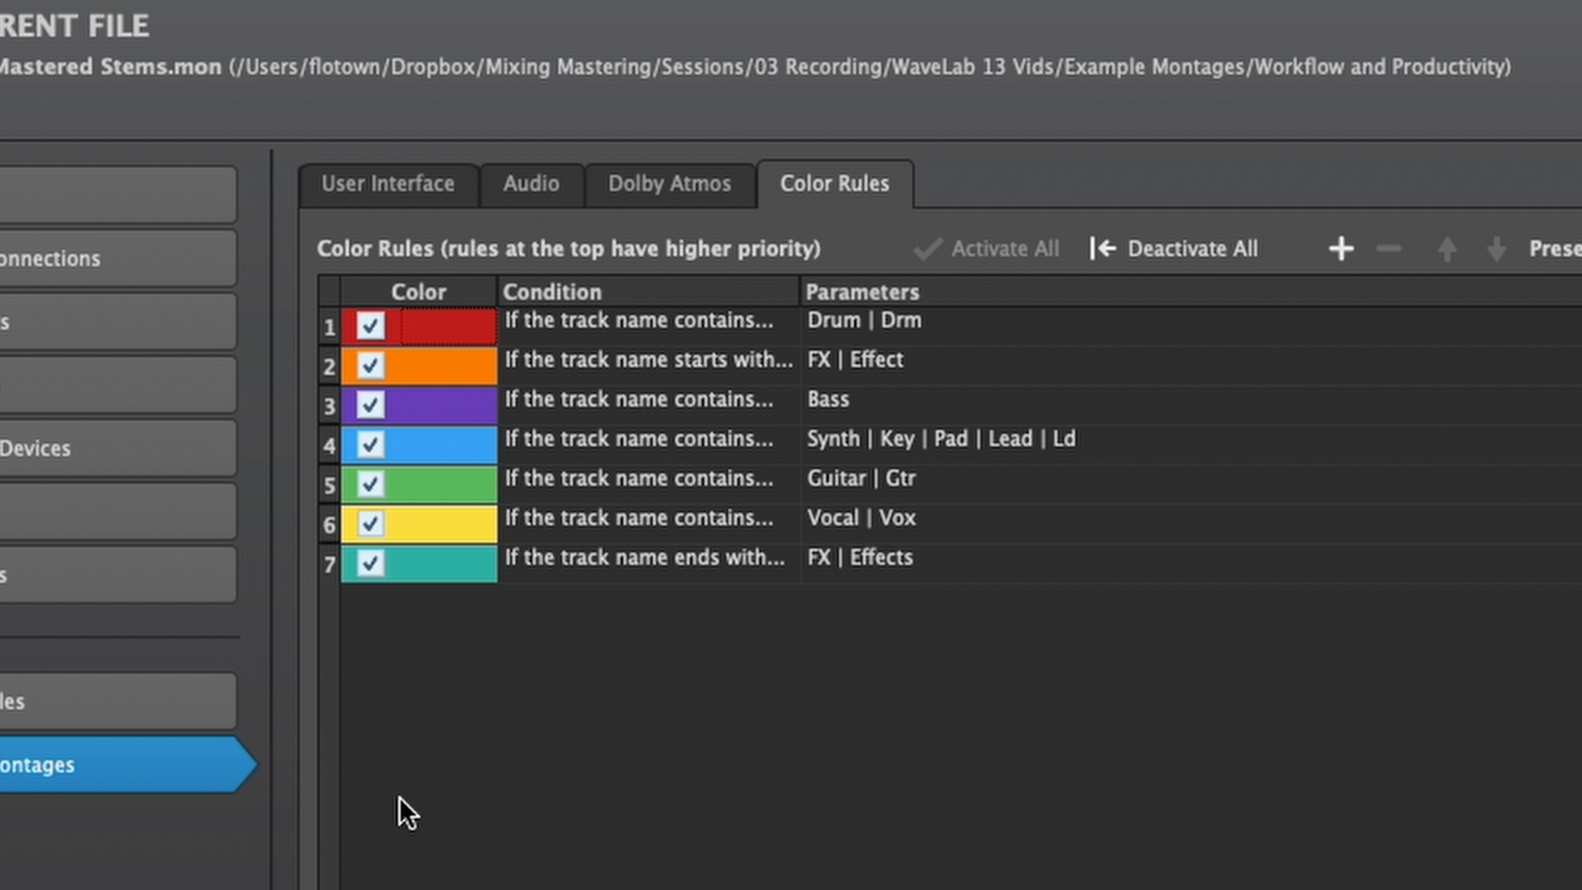Edit parameters field 'Synth | Key | Pad | Lead | Ld'
The image size is (1582, 890).
click(x=940, y=439)
